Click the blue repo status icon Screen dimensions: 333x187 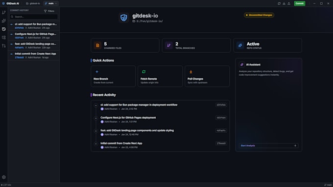(x=240, y=45)
